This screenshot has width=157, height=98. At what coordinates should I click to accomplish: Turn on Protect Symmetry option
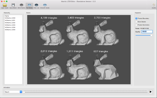coord(136,25)
